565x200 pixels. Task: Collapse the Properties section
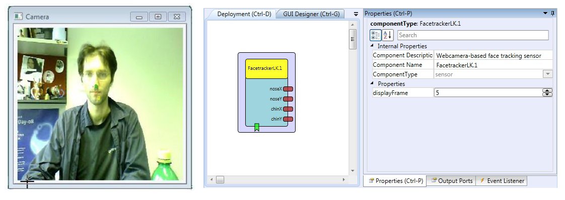(372, 83)
